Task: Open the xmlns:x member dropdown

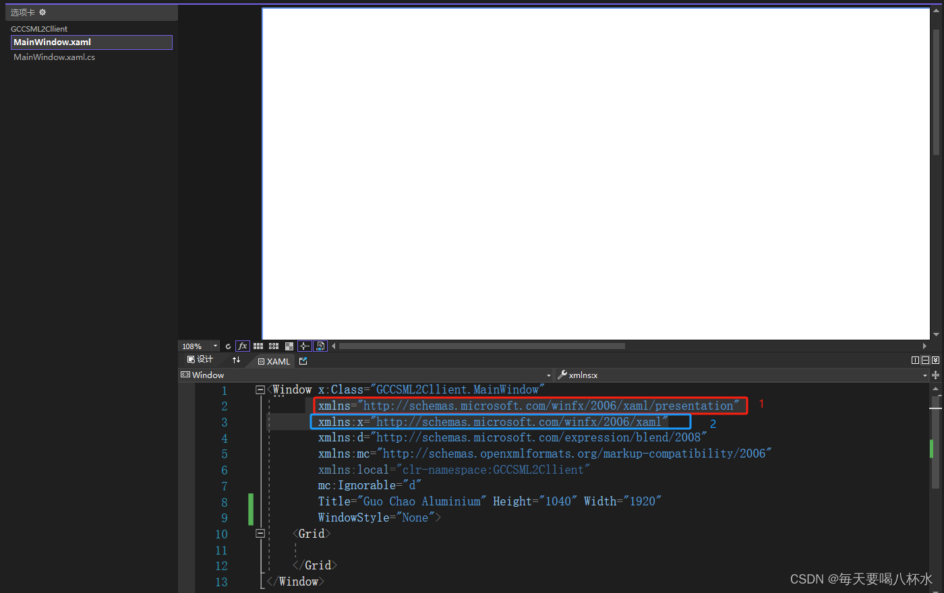Action: tap(925, 375)
